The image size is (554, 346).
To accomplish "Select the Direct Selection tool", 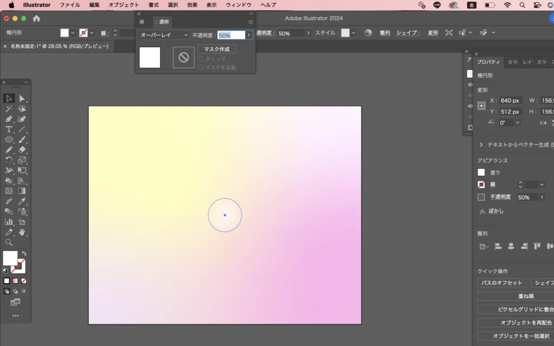I will coord(22,98).
